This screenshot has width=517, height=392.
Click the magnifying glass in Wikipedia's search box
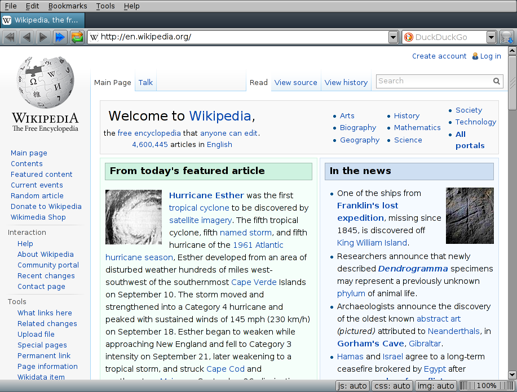tap(496, 81)
